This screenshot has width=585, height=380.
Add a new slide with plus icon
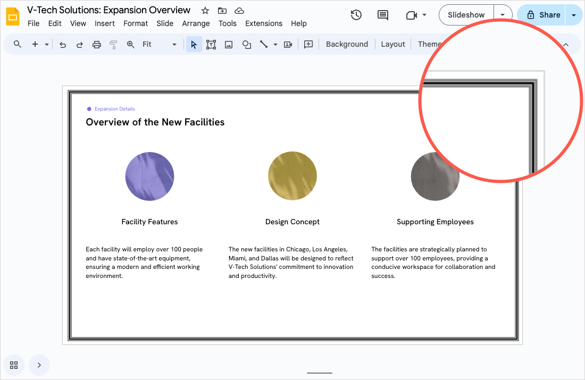35,44
